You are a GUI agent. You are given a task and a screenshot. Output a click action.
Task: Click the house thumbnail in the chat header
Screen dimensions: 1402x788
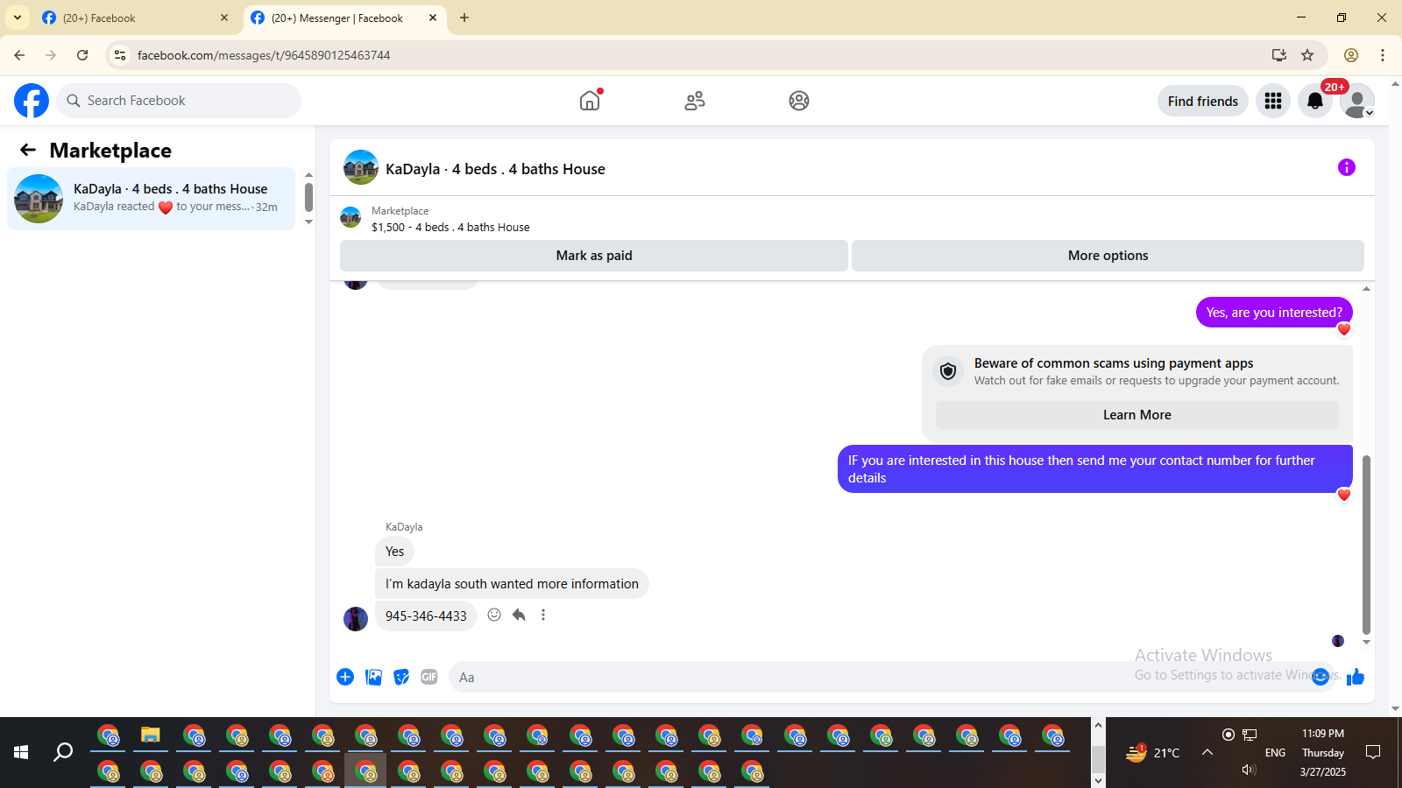pyautogui.click(x=361, y=167)
